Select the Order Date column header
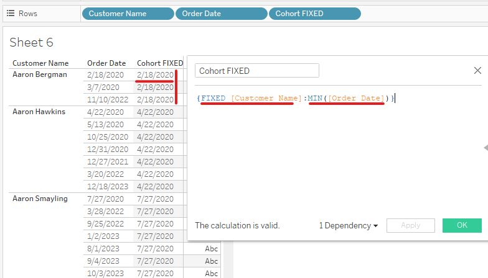Viewport: 488px width, 278px height. [x=106, y=63]
